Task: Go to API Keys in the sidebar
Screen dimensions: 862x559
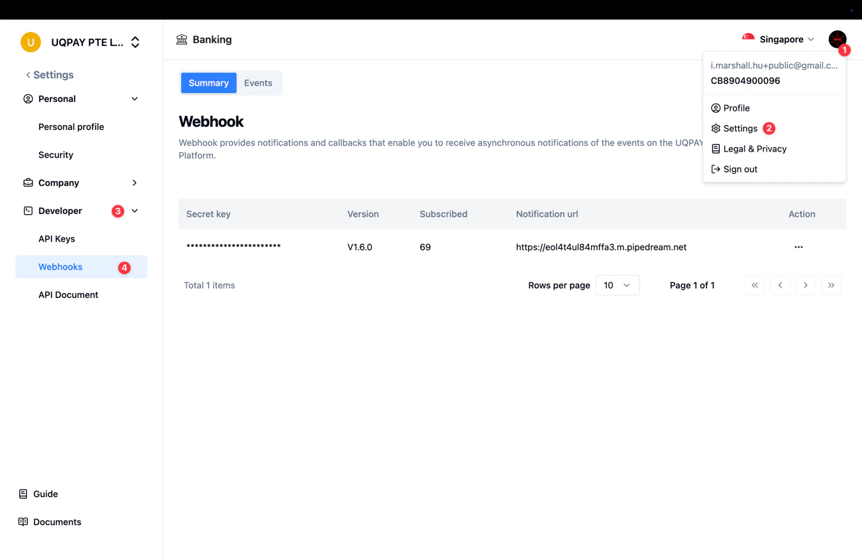Action: click(x=57, y=239)
